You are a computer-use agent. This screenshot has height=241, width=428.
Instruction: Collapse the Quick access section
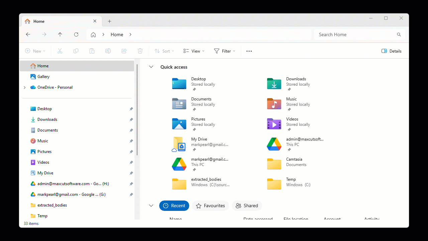[x=151, y=67]
